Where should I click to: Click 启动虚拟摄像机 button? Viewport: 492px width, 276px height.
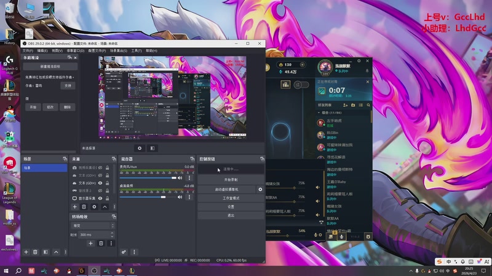226,190
